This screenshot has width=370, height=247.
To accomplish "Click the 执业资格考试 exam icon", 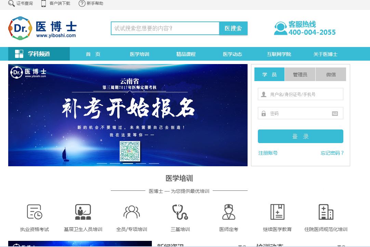I will 35,212.
